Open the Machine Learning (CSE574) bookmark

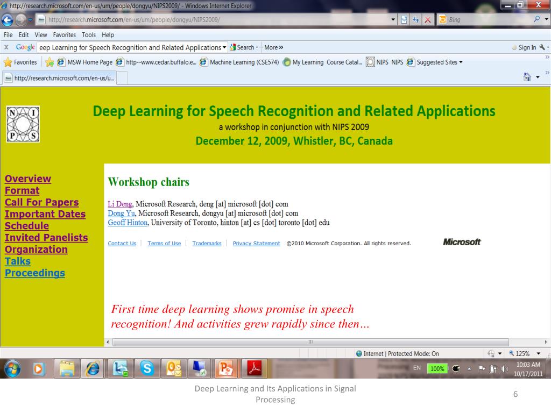click(239, 62)
